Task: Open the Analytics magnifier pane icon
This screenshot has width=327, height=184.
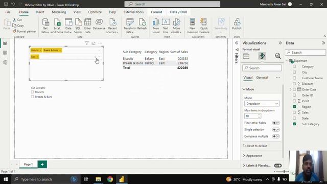Action: (277, 56)
